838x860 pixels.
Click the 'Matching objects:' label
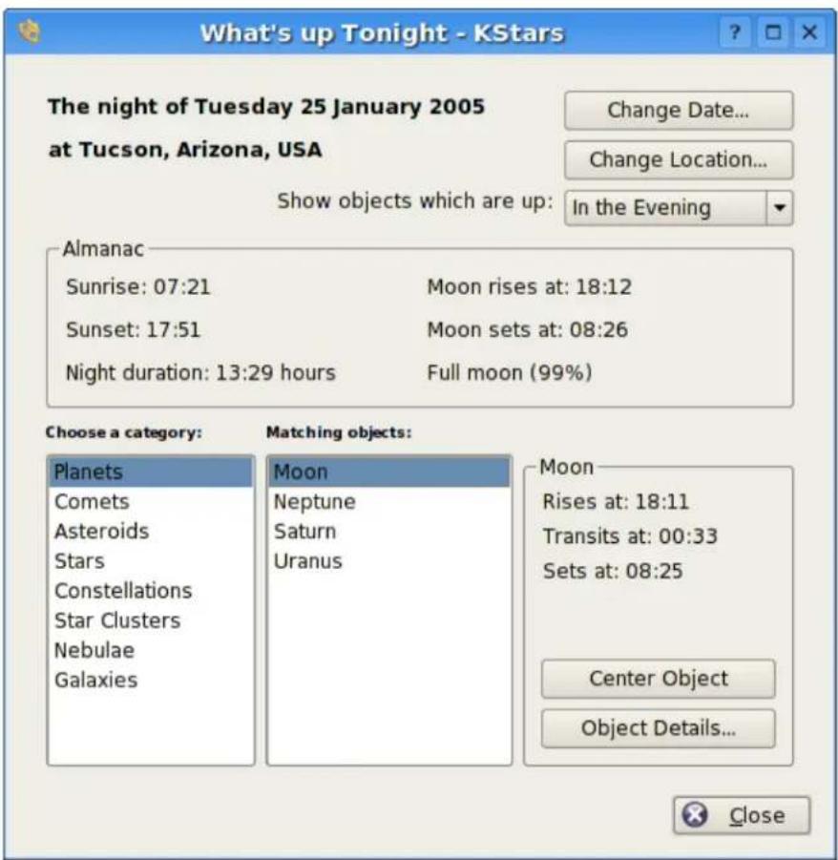tap(339, 432)
